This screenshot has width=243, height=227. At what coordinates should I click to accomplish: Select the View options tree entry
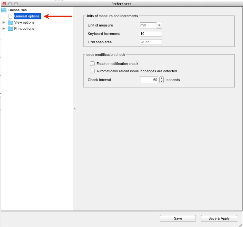tap(24, 22)
